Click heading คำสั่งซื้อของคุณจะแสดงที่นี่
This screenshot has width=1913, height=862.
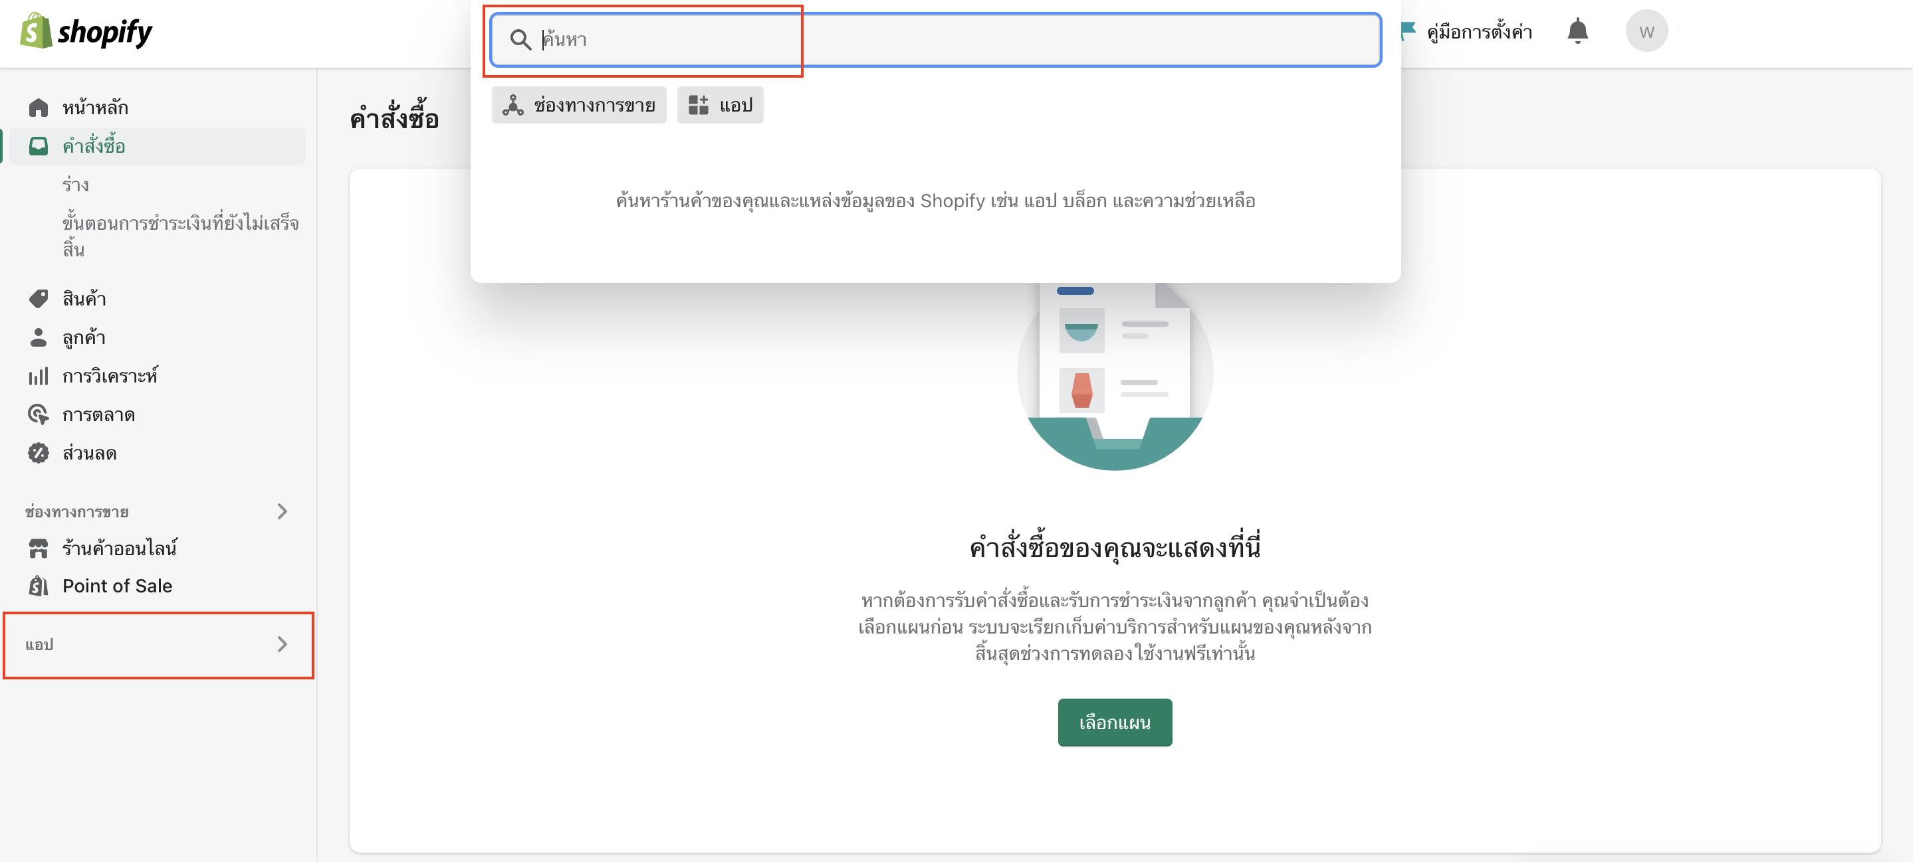tap(1115, 547)
